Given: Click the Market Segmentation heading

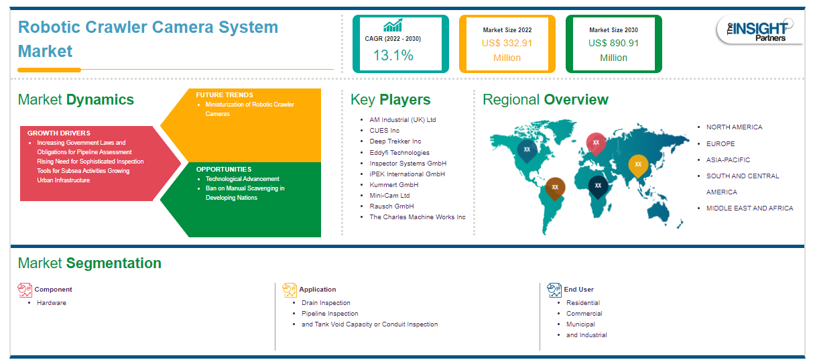Looking at the screenshot, I should click(x=90, y=263).
